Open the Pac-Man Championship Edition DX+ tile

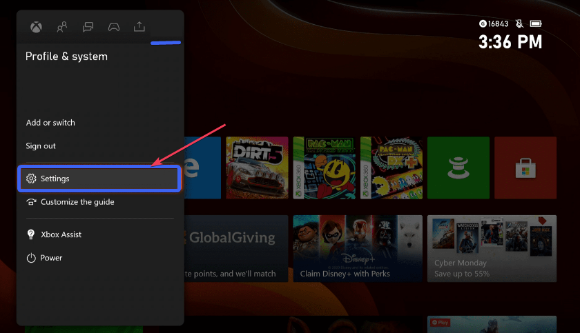391,168
